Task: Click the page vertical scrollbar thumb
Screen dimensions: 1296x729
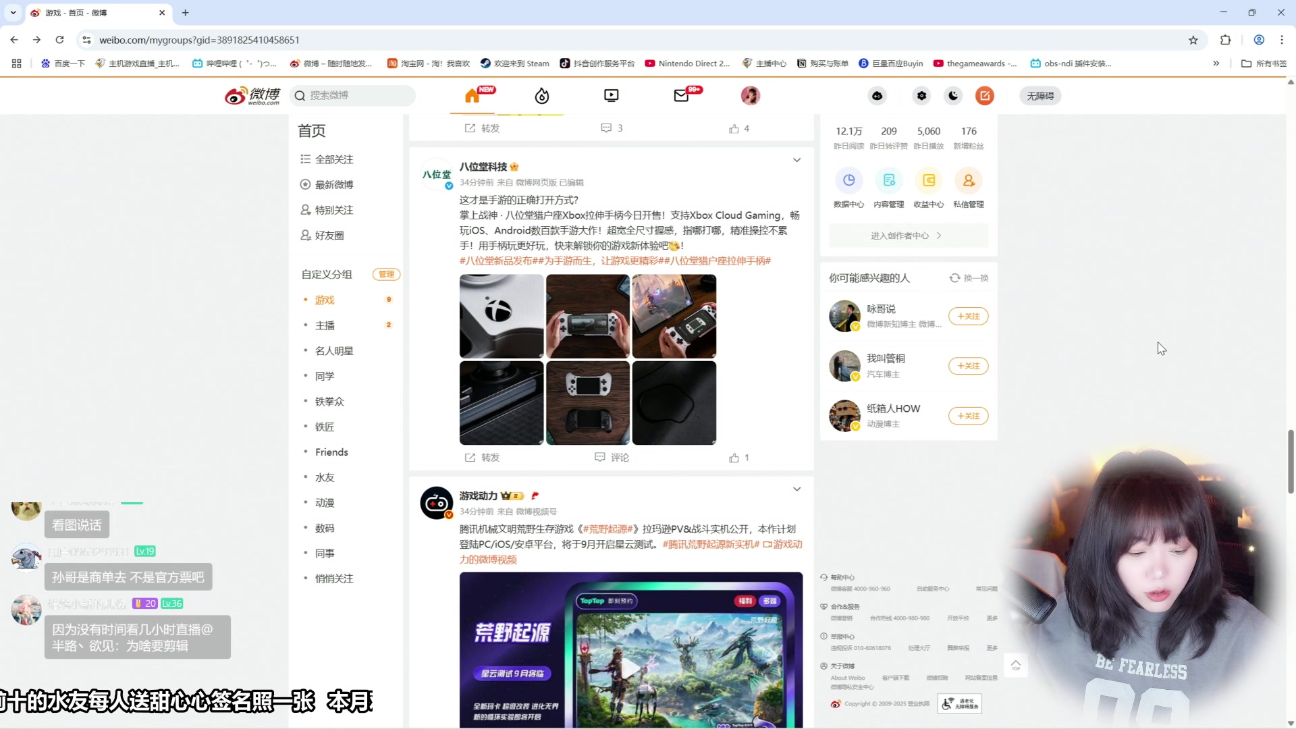Action: click(x=1291, y=462)
